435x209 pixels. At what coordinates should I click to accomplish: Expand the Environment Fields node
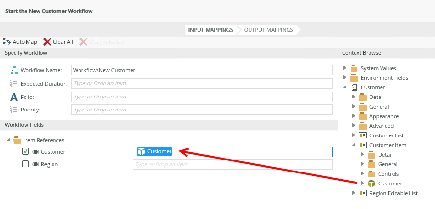tap(345, 77)
